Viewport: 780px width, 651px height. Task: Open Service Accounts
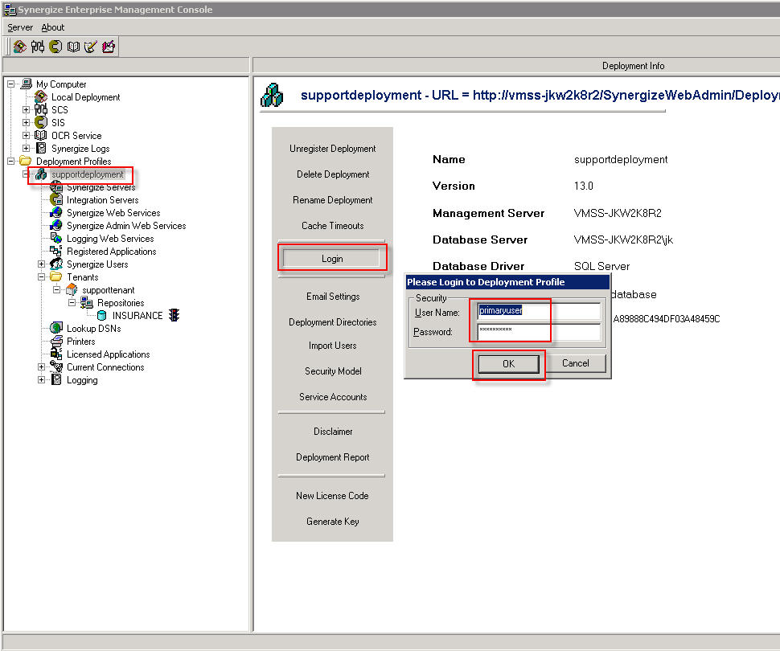[332, 397]
